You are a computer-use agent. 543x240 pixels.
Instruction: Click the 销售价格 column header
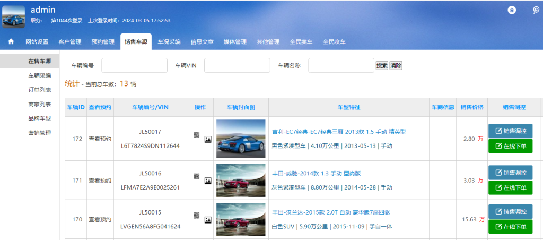click(472, 107)
